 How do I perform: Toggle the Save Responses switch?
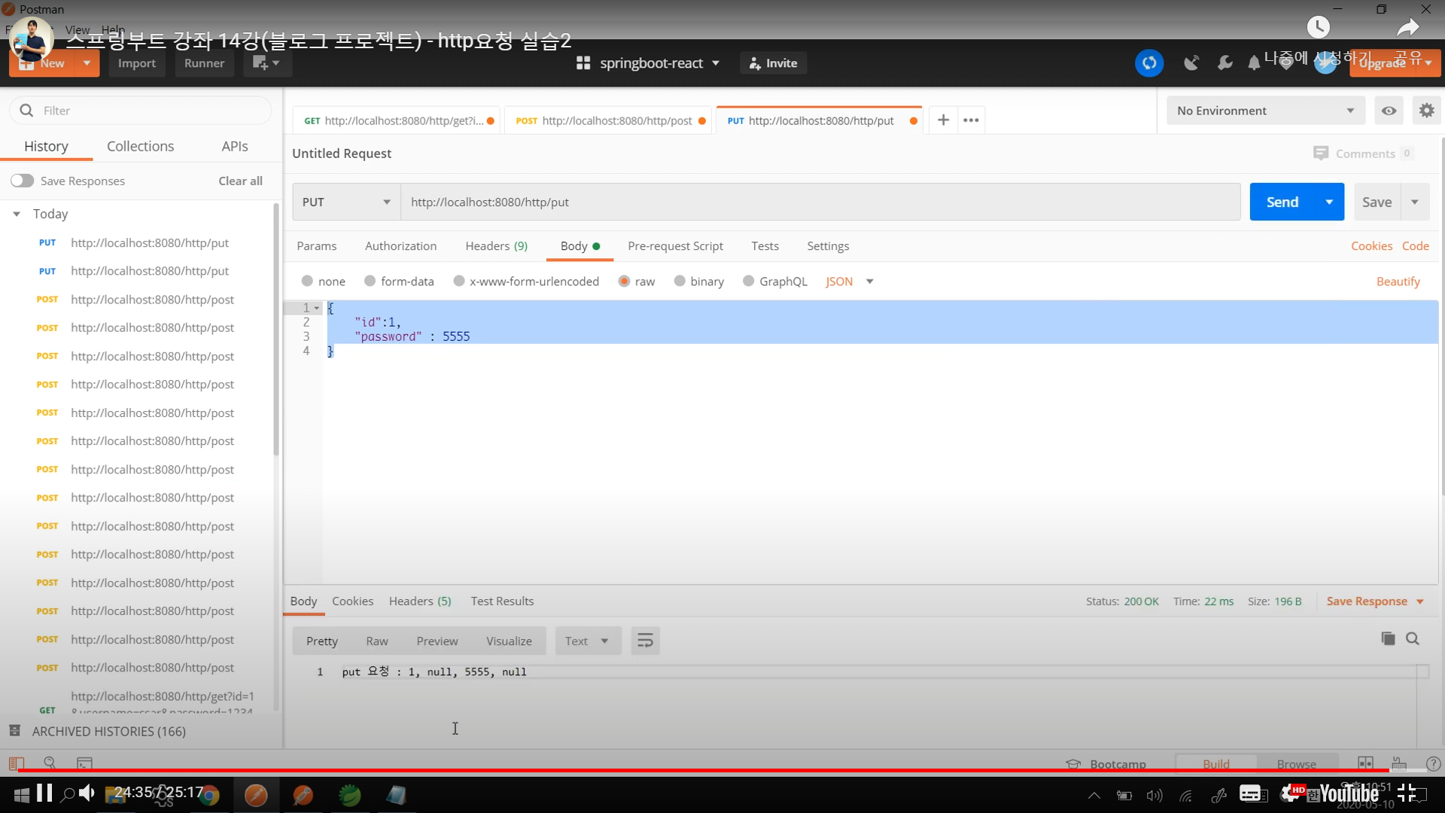coord(22,181)
